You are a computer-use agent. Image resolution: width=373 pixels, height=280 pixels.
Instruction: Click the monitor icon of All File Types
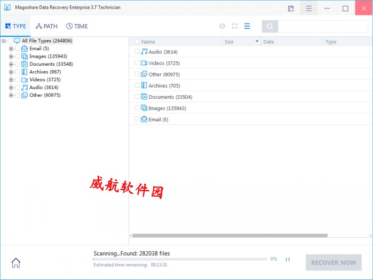click(x=17, y=41)
